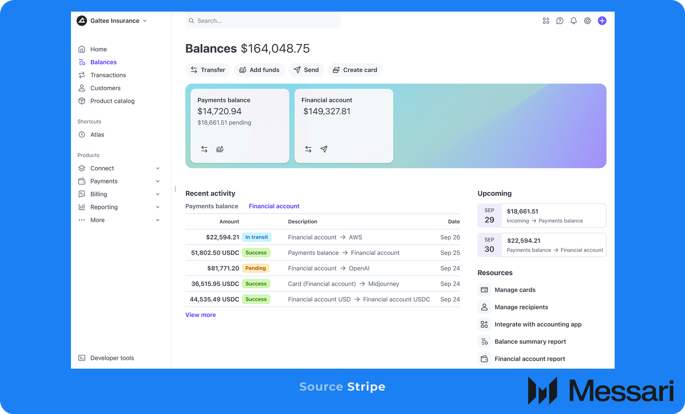The width and height of the screenshot is (685, 414).
Task: Focus the Search input field
Action: click(x=263, y=21)
